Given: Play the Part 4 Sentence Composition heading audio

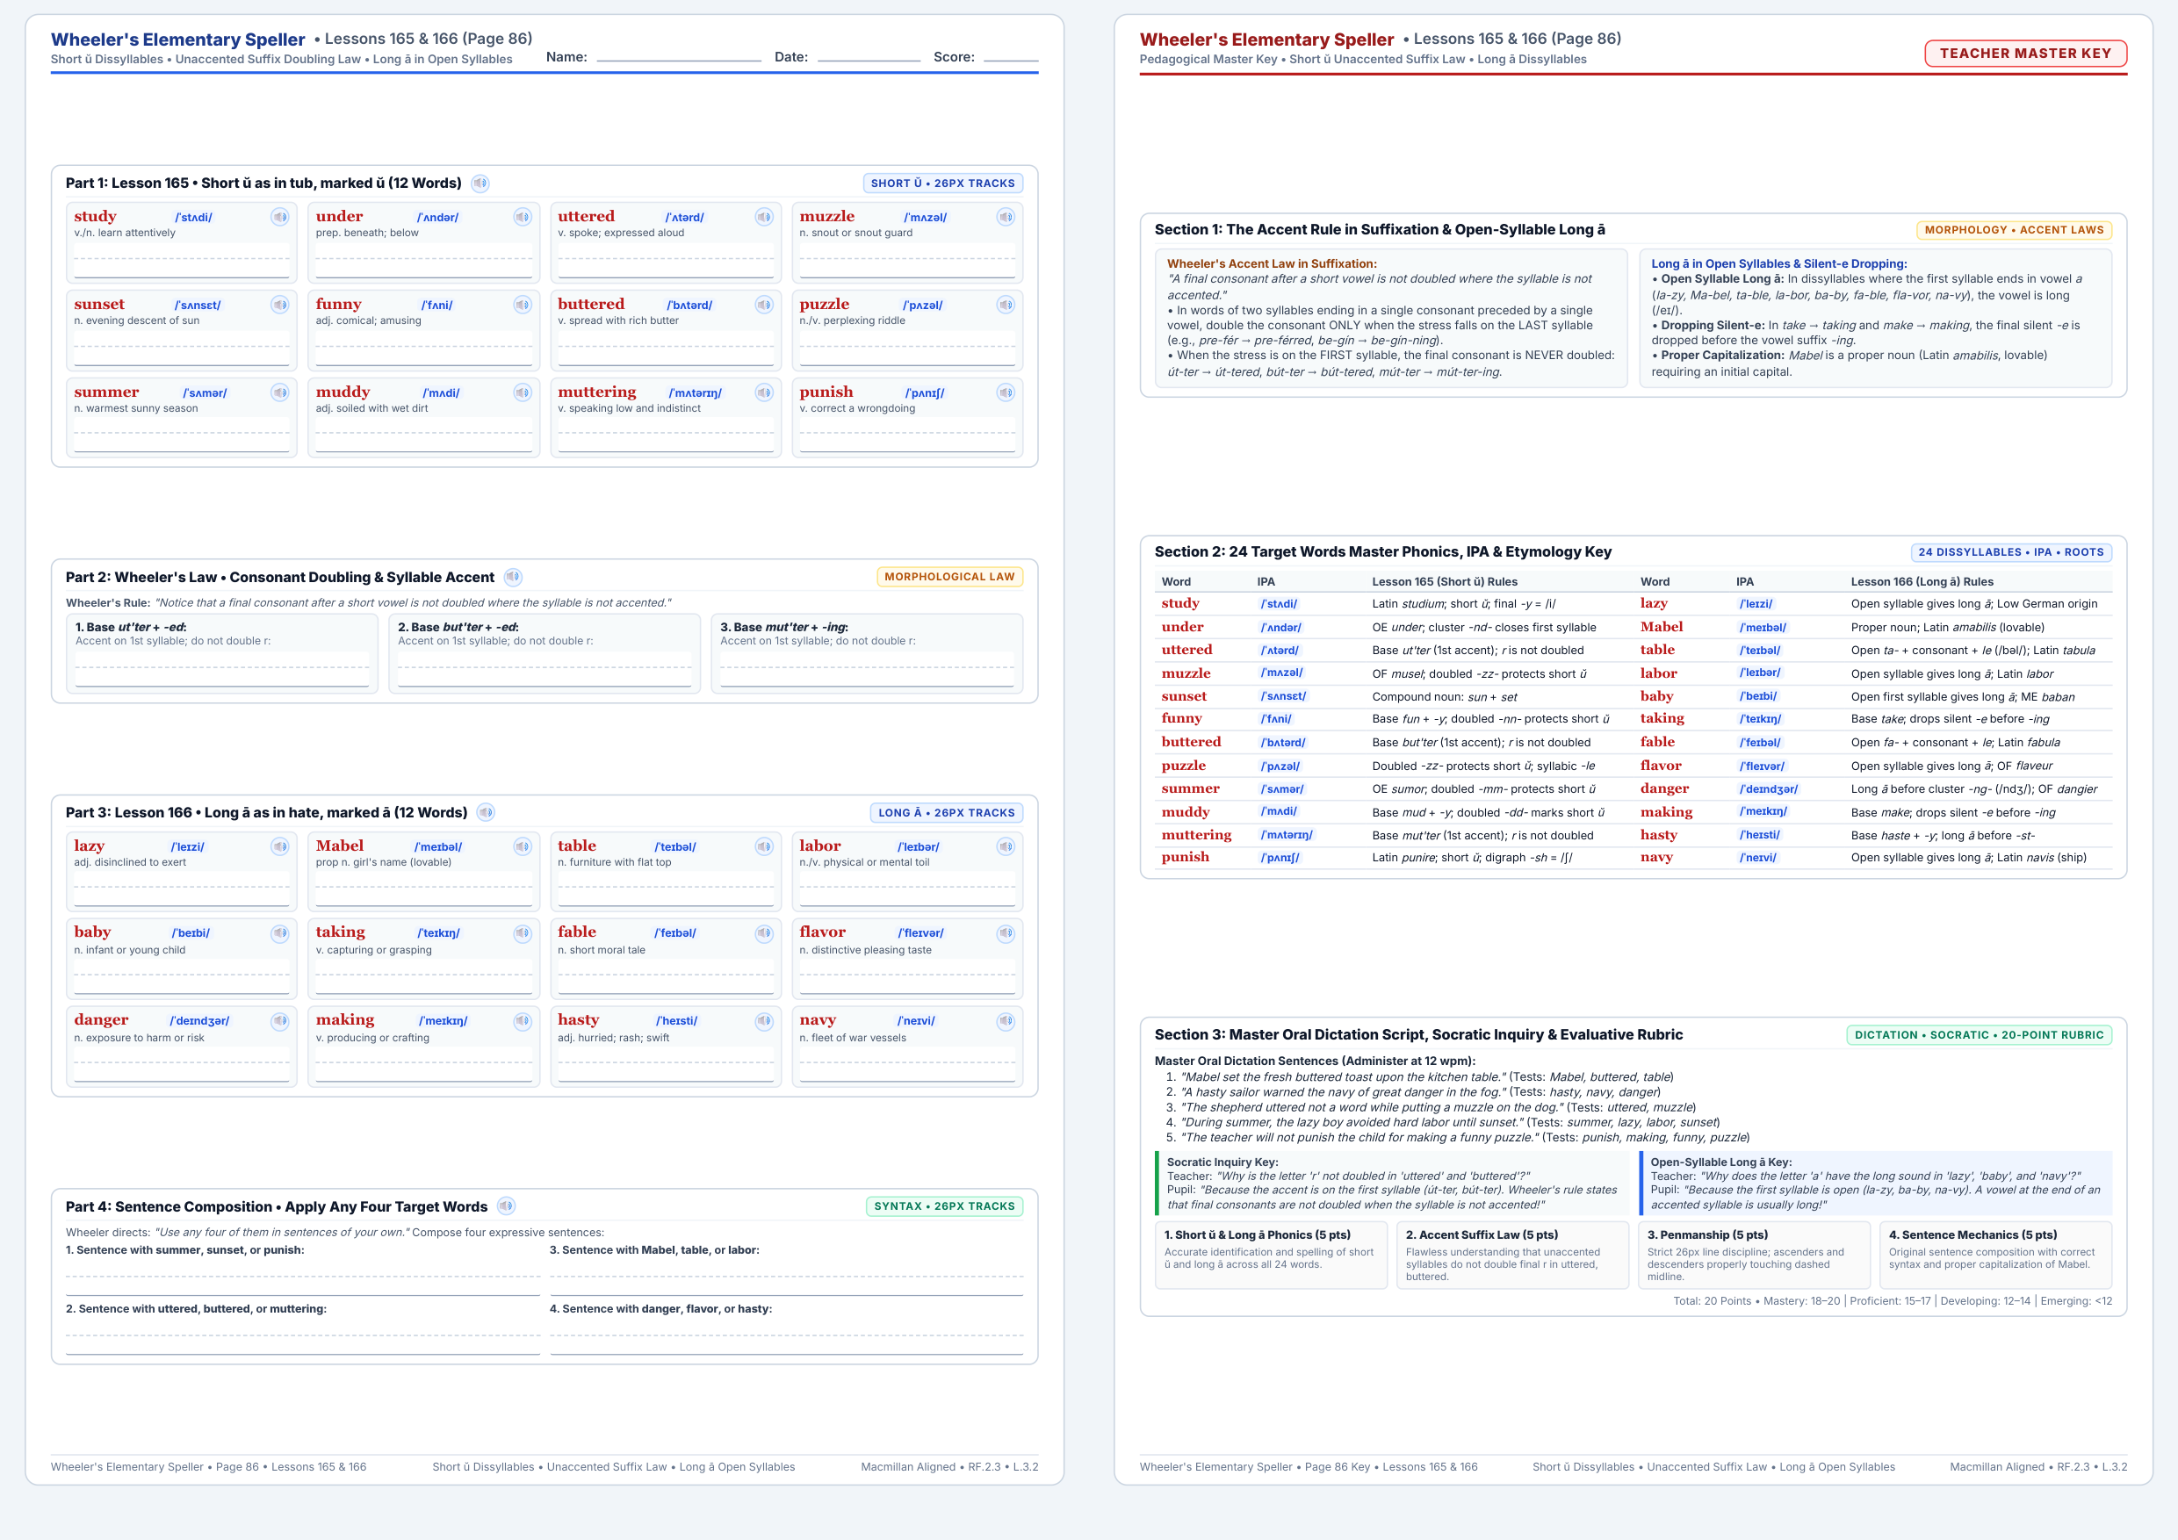Looking at the screenshot, I should pyautogui.click(x=507, y=1205).
